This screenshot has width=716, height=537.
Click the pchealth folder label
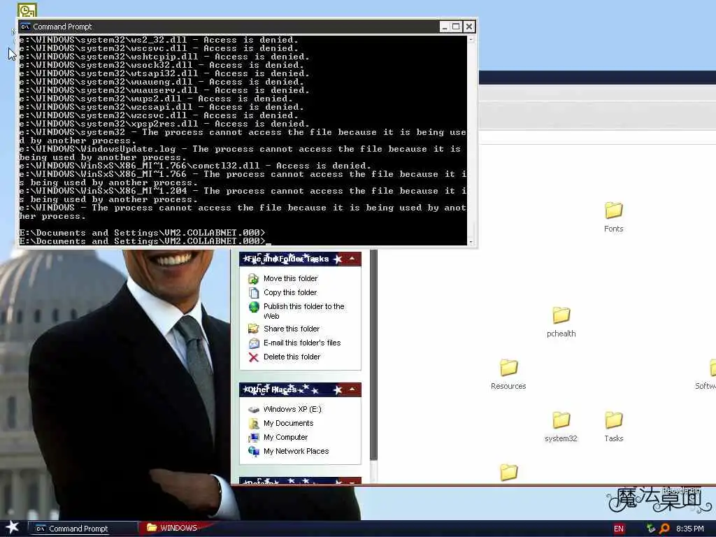(561, 334)
